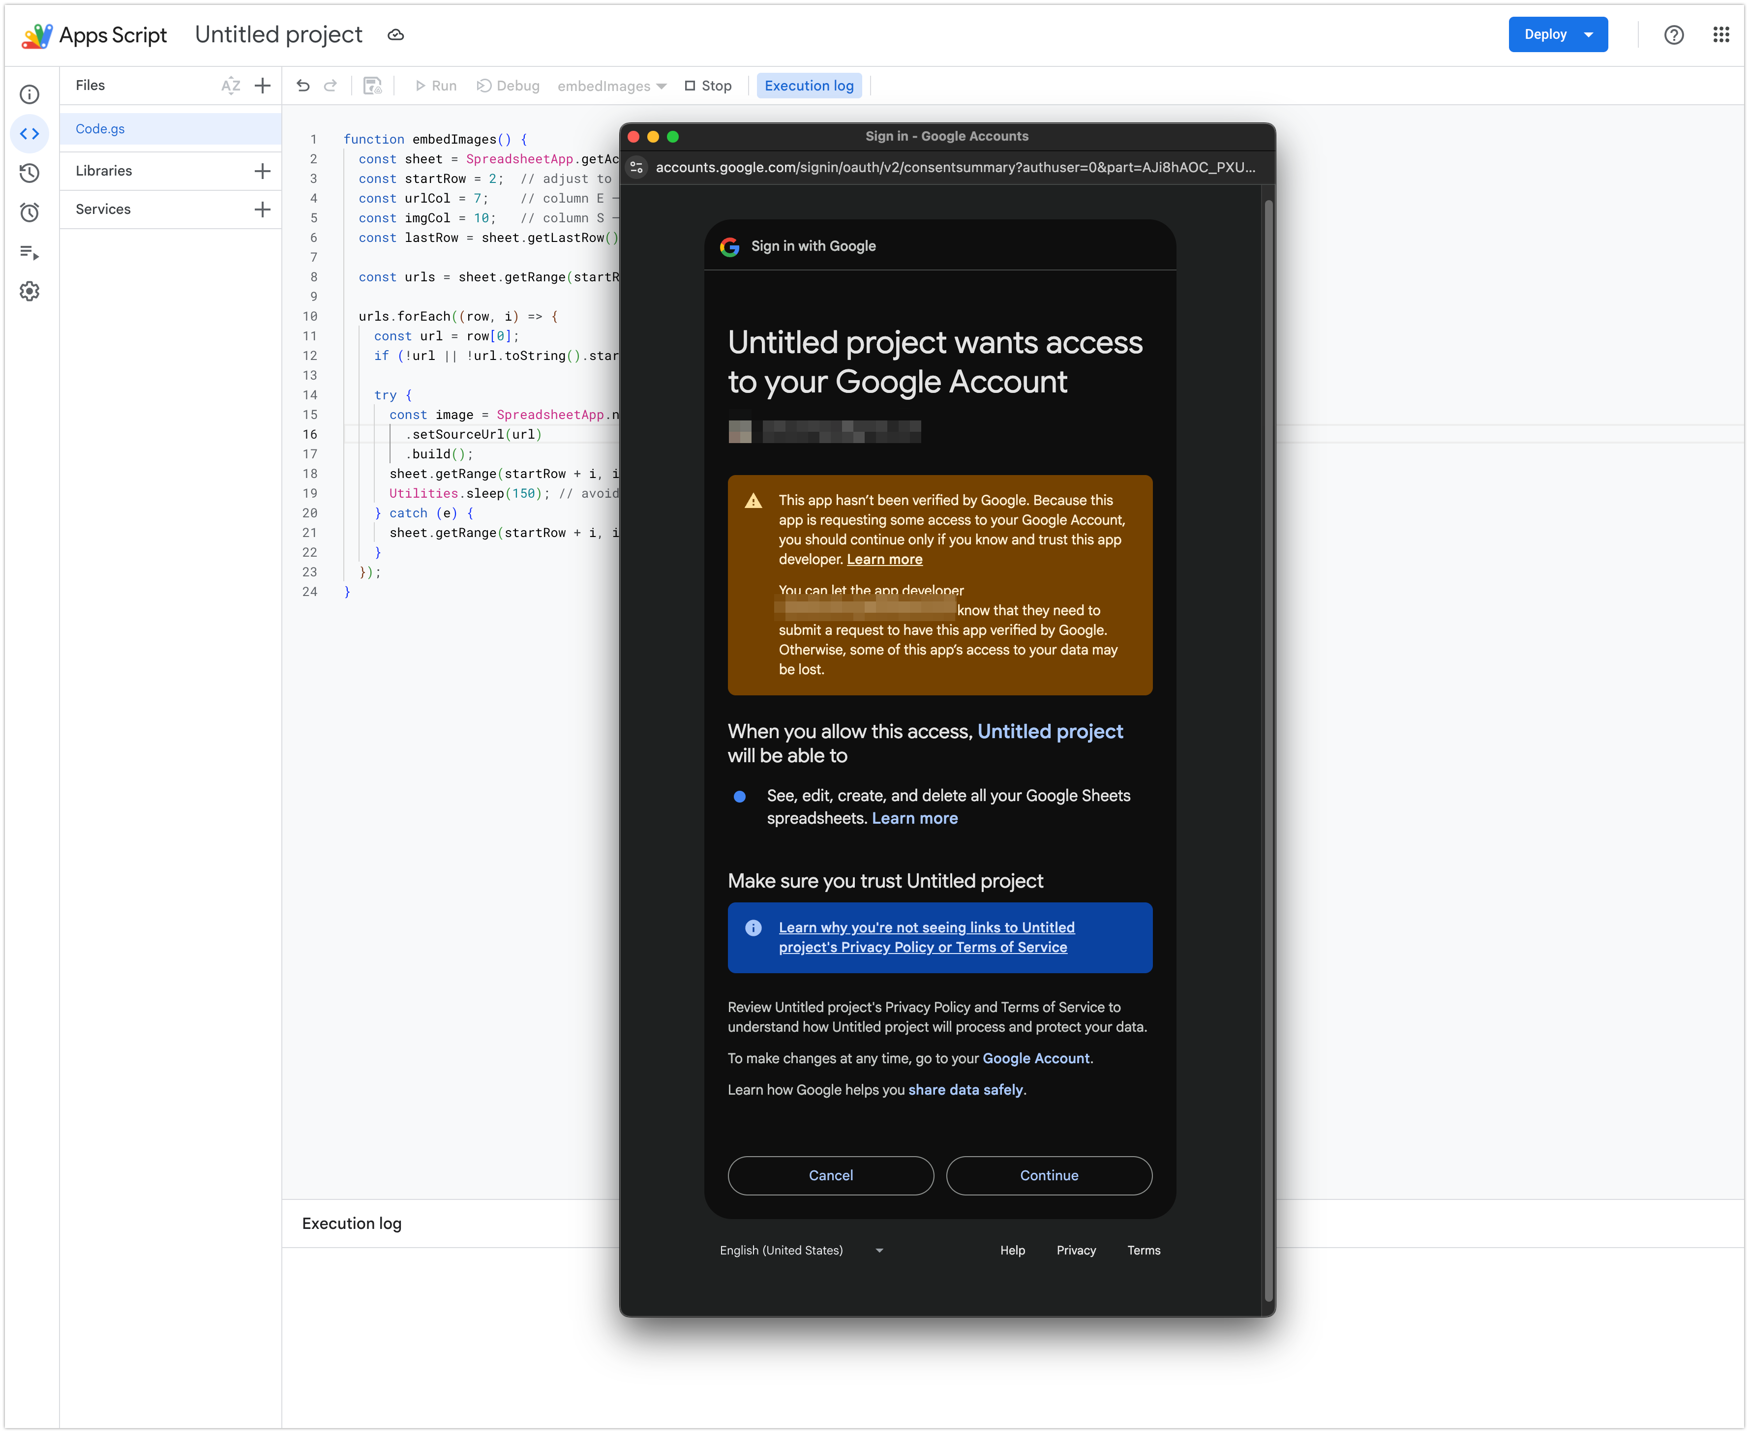The width and height of the screenshot is (1749, 1433).
Task: Open the Triggers alarm clock icon
Action: tap(30, 213)
